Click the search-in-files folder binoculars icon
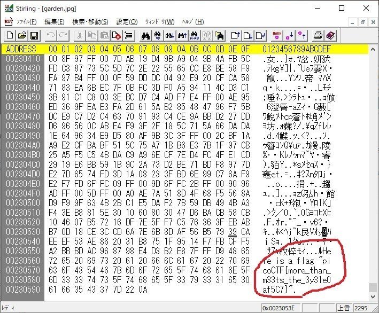Viewport: 379px width, 313px height. pyautogui.click(x=219, y=36)
